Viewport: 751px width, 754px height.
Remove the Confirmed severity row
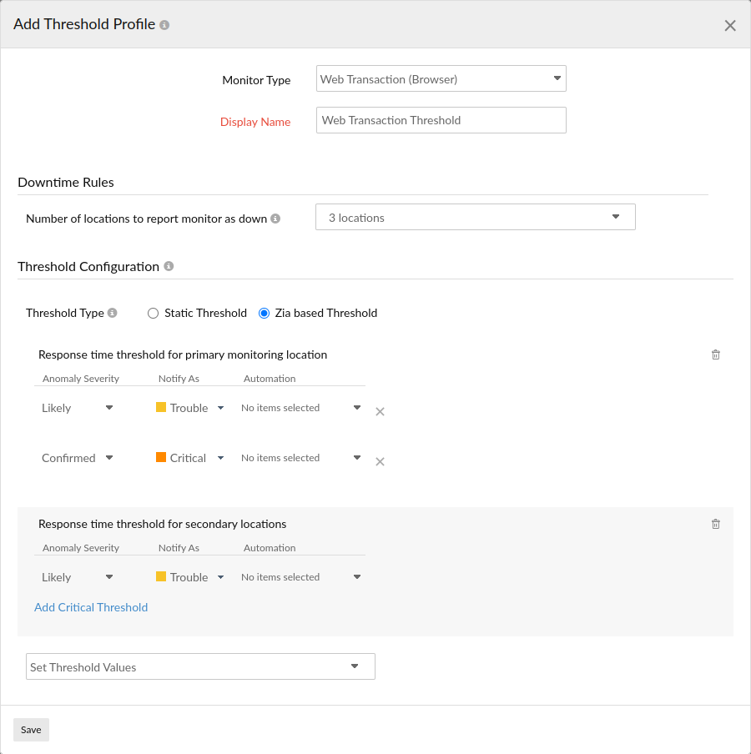tap(380, 461)
